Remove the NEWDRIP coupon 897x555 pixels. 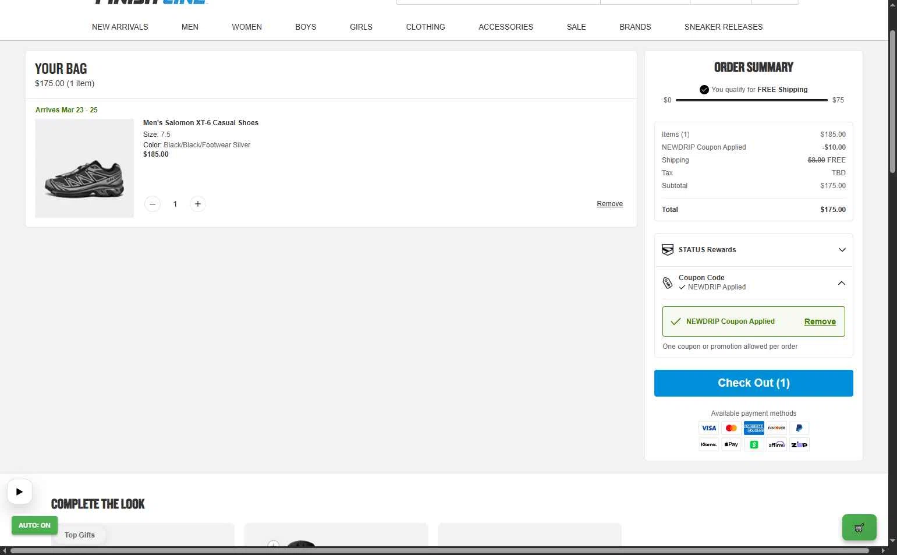tap(820, 321)
